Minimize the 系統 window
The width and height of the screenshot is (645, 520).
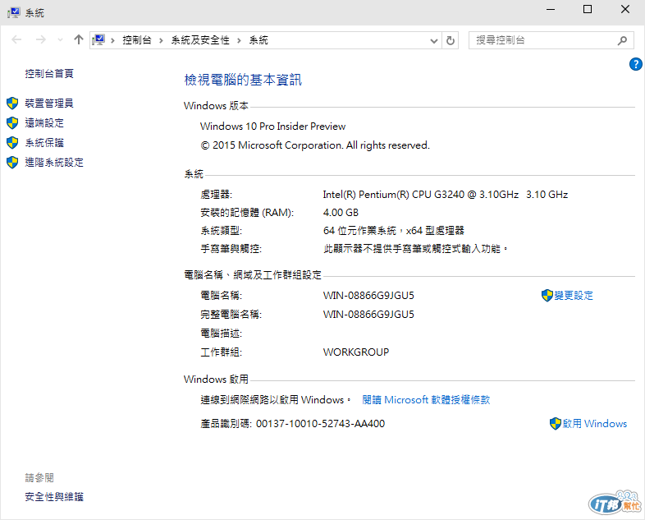(x=551, y=10)
